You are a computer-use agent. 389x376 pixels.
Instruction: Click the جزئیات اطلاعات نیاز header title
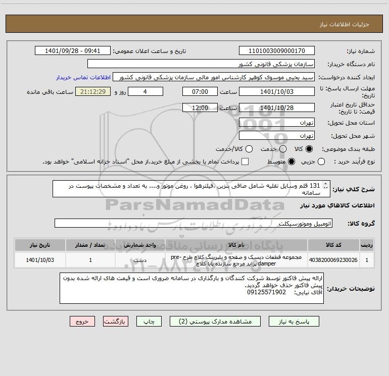pos(345,24)
